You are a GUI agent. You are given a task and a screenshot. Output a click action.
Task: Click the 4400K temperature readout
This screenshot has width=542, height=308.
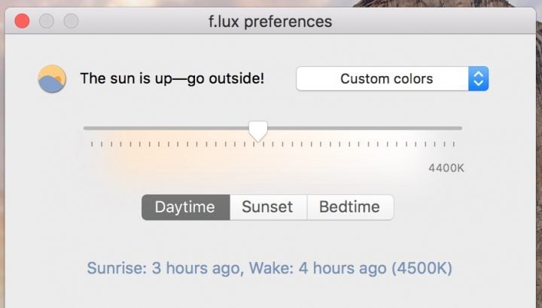tap(446, 169)
